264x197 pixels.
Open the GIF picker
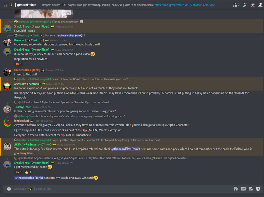coord(243,189)
